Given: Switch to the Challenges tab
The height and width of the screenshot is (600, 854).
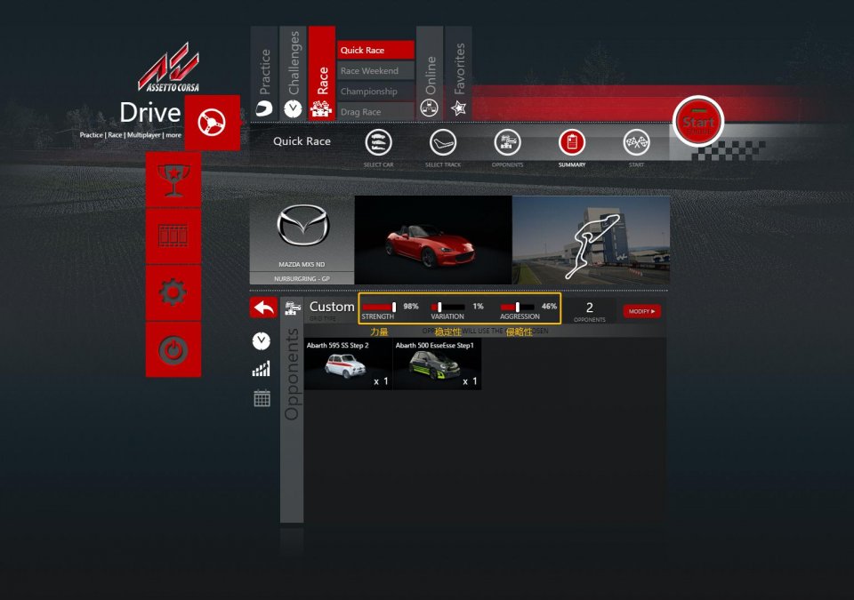Looking at the screenshot, I should click(x=293, y=73).
